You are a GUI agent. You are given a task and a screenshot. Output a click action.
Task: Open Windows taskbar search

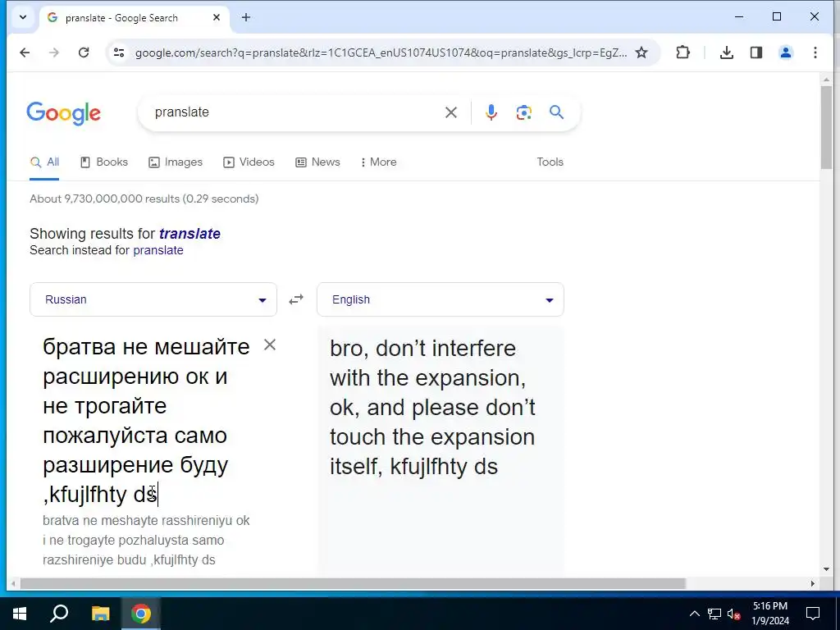tap(59, 614)
